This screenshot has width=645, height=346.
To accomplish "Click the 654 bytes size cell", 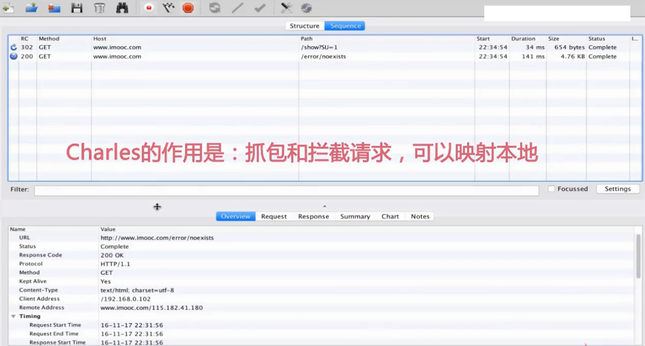I will [569, 47].
